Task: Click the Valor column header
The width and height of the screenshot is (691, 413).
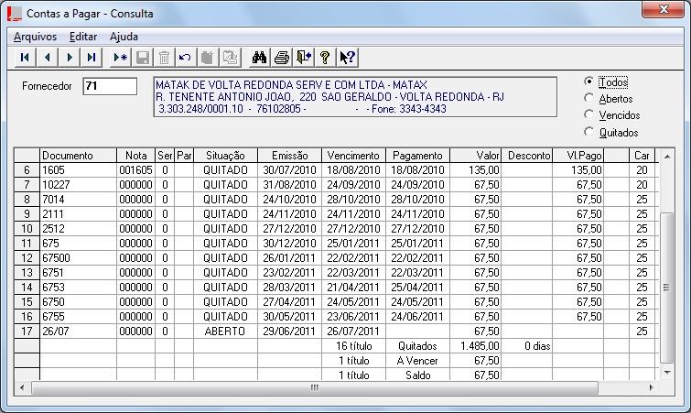Action: coord(476,156)
